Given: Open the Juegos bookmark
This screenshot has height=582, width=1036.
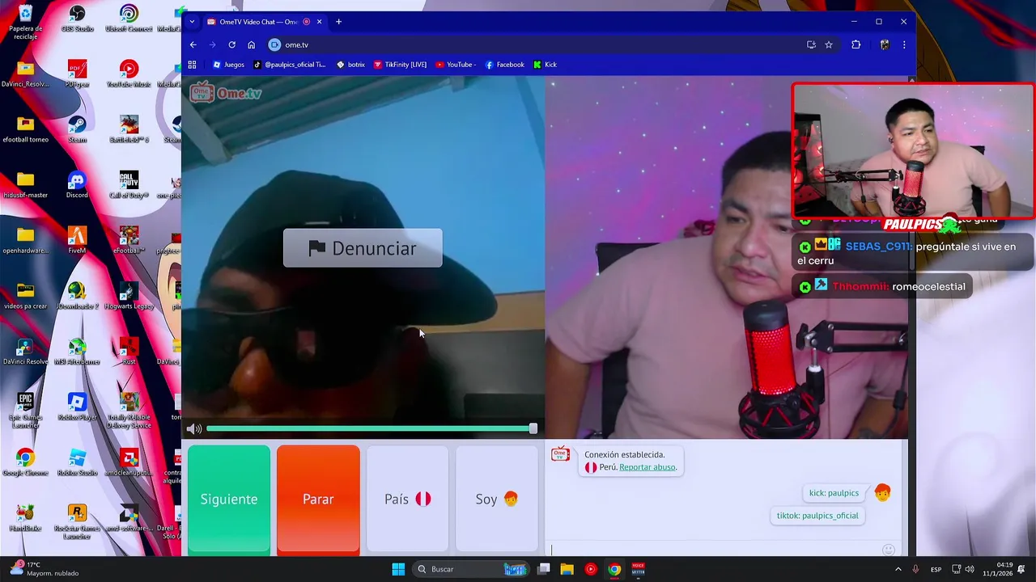Looking at the screenshot, I should pyautogui.click(x=228, y=65).
